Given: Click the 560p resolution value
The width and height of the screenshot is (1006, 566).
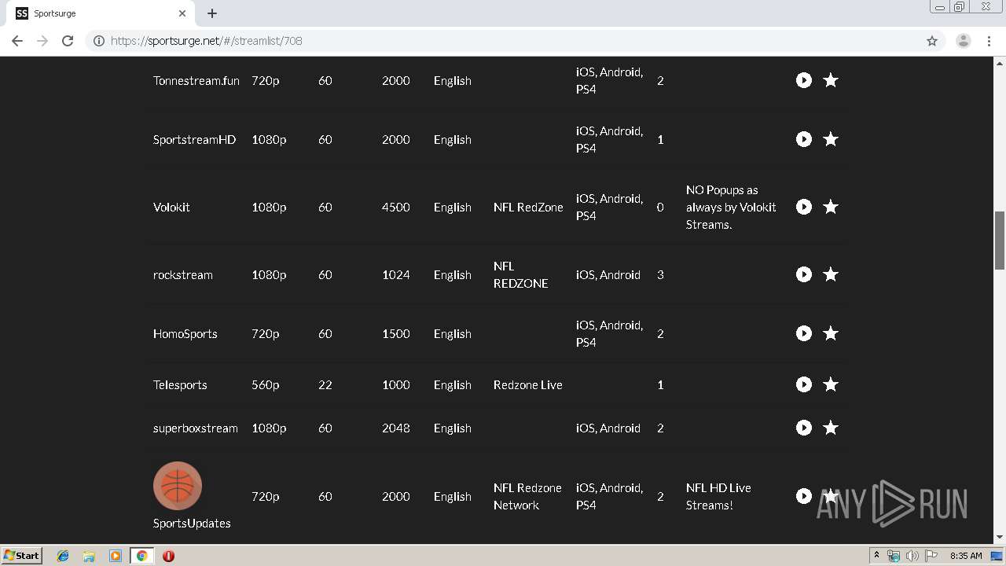Looking at the screenshot, I should pos(265,384).
